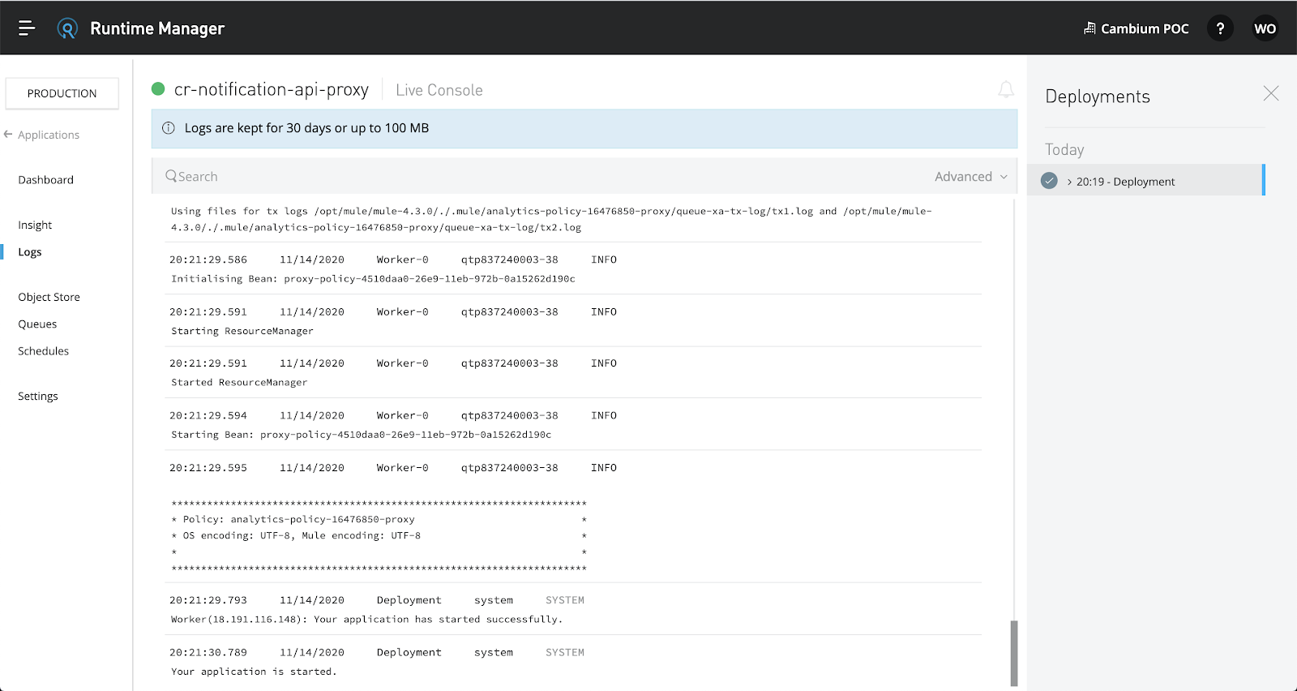Open the WO user profile avatar

coord(1265,28)
